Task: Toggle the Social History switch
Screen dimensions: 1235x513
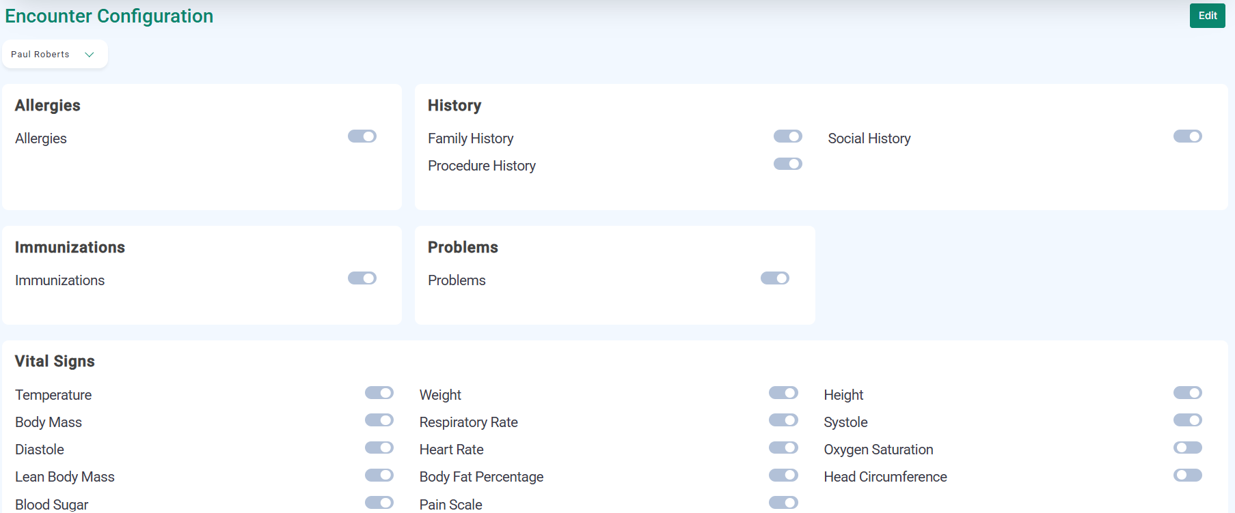Action: click(x=1187, y=136)
